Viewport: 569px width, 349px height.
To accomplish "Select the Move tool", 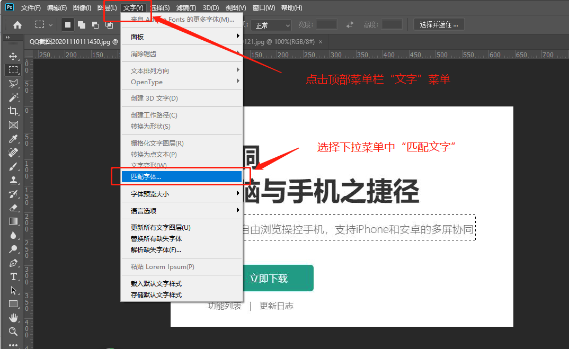I will point(13,56).
